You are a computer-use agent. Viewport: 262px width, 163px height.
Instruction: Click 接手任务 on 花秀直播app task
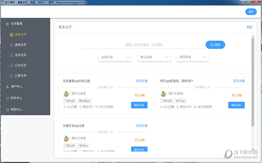tap(139, 105)
